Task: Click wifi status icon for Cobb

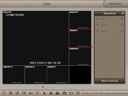Action: coord(122,25)
